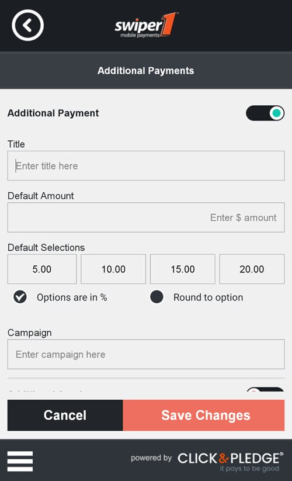Focus the Enter title here field
This screenshot has width=292, height=481.
146,165
